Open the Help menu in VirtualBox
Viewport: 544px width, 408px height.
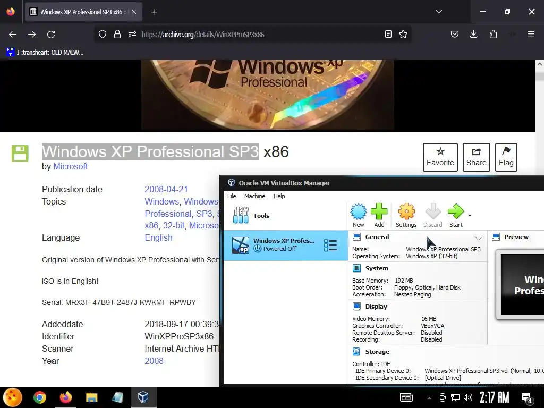[279, 196]
